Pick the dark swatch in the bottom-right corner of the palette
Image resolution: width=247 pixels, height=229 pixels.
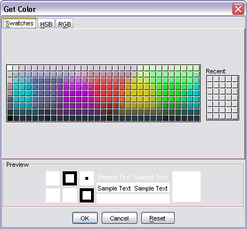[x=197, y=118]
